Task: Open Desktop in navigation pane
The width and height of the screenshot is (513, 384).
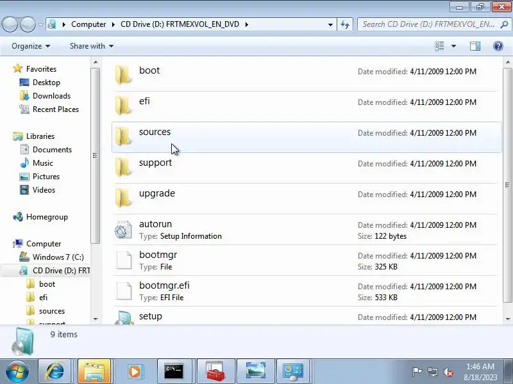Action: [x=46, y=83]
